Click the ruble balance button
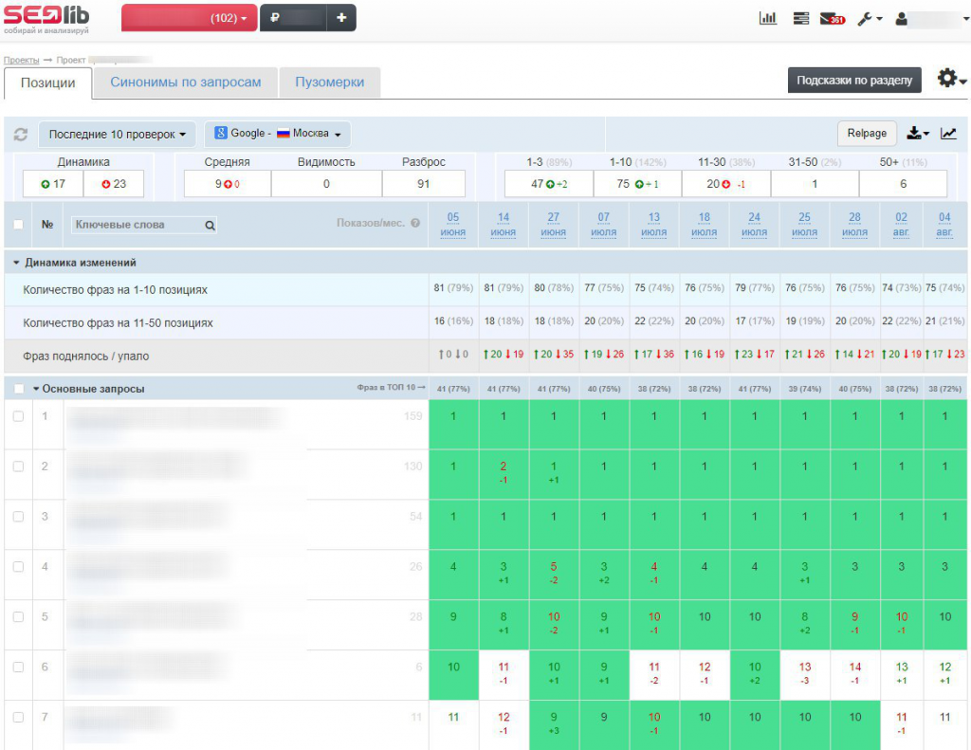Viewport: 971px width, 750px height. [293, 18]
